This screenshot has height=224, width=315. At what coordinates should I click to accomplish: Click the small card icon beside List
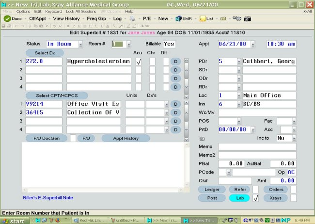(223, 19)
